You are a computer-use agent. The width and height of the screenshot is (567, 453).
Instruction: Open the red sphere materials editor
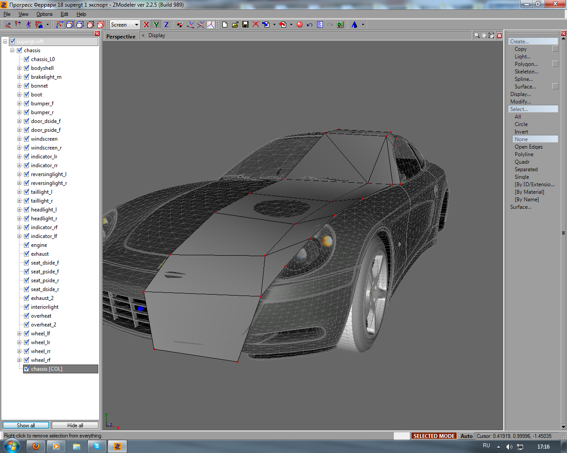click(x=299, y=25)
